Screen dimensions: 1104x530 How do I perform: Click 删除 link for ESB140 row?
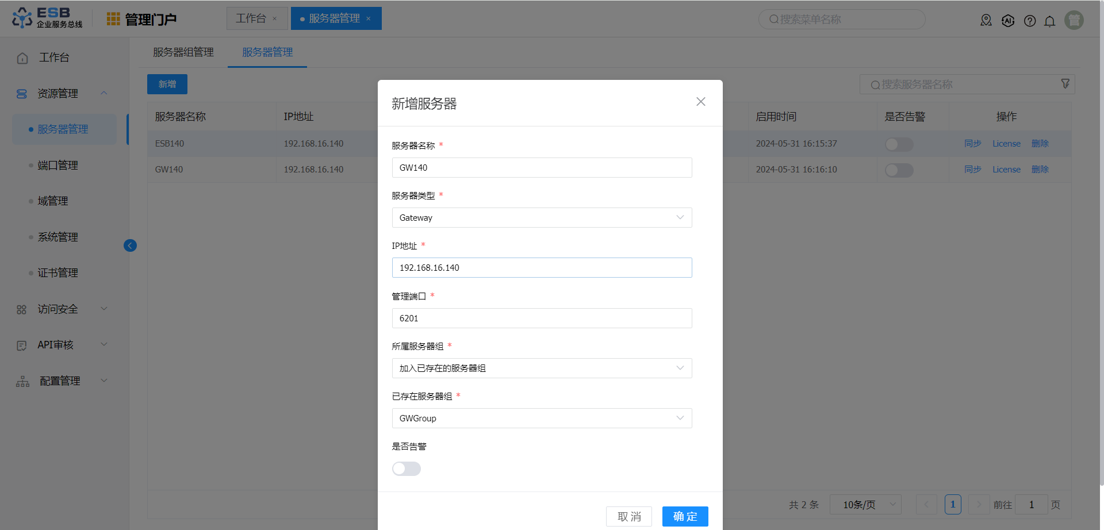pyautogui.click(x=1040, y=144)
